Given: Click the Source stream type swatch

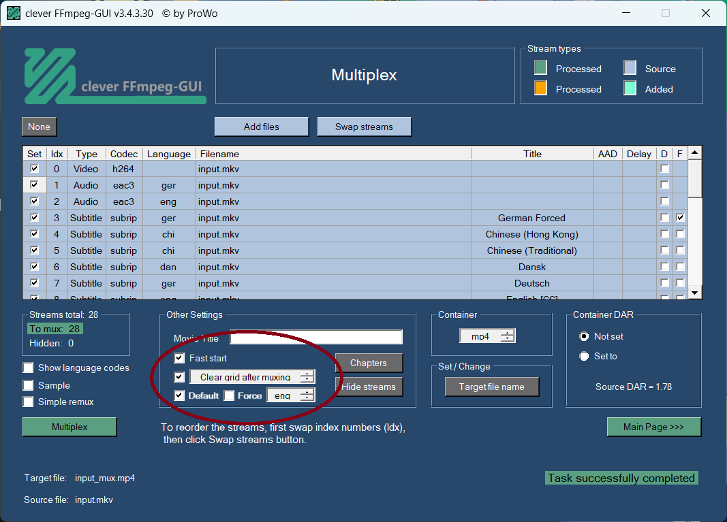Looking at the screenshot, I should point(630,68).
